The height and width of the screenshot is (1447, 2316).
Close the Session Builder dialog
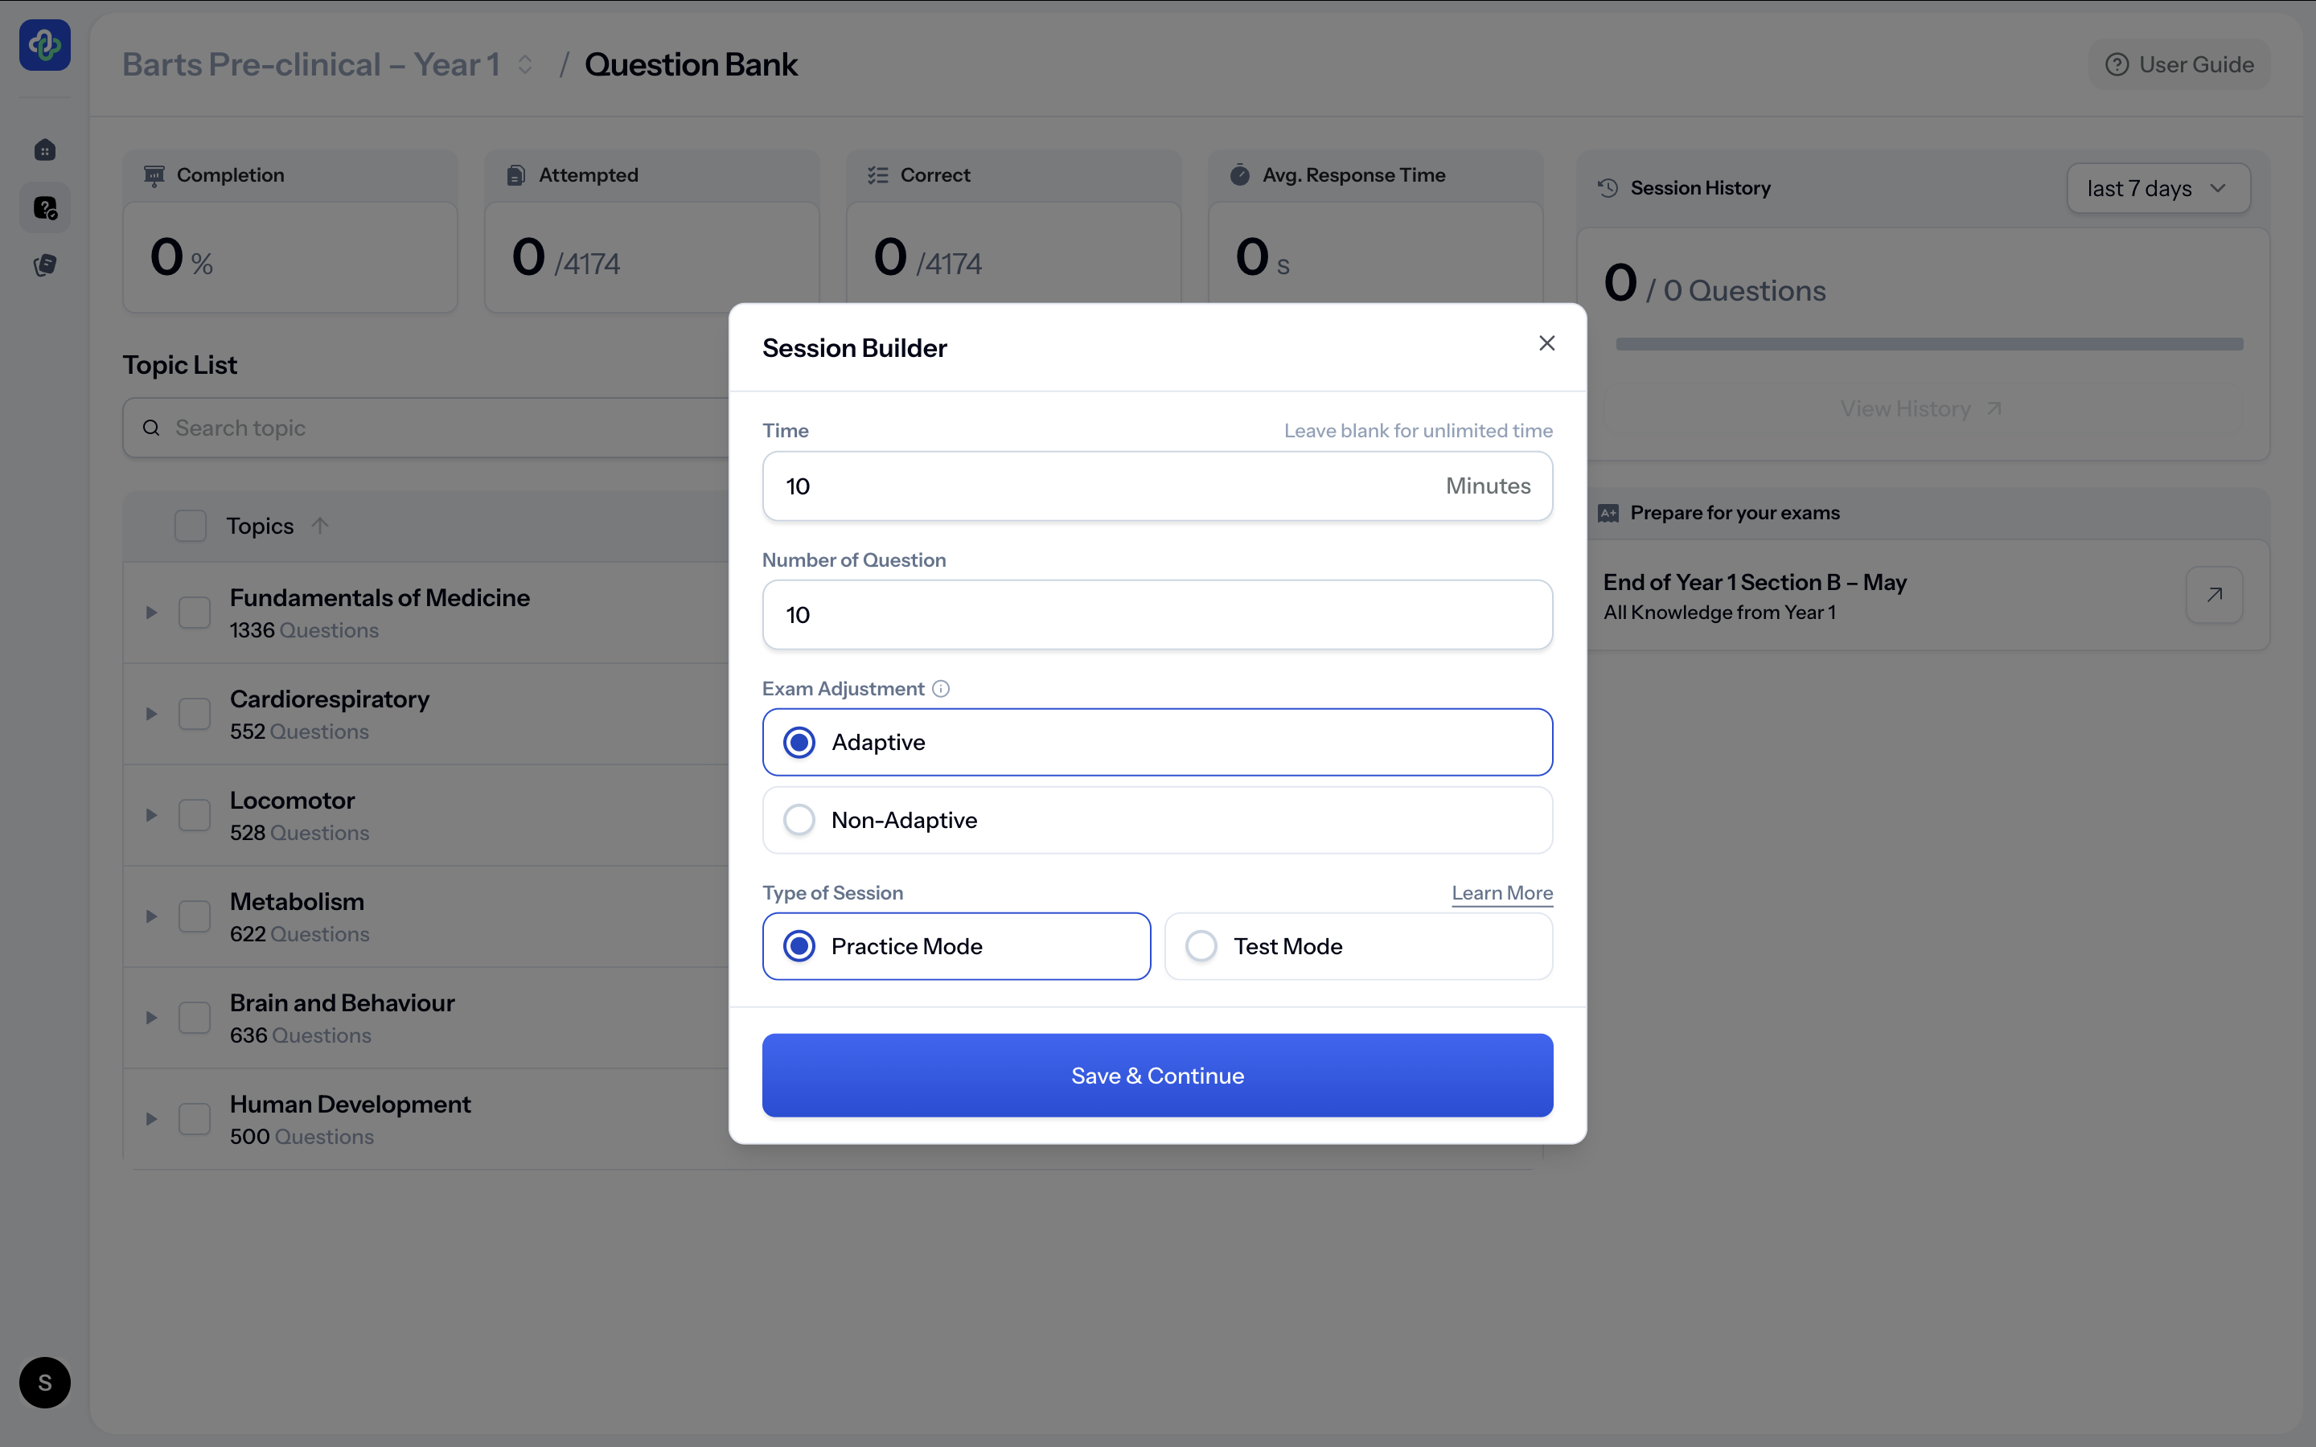click(1546, 343)
